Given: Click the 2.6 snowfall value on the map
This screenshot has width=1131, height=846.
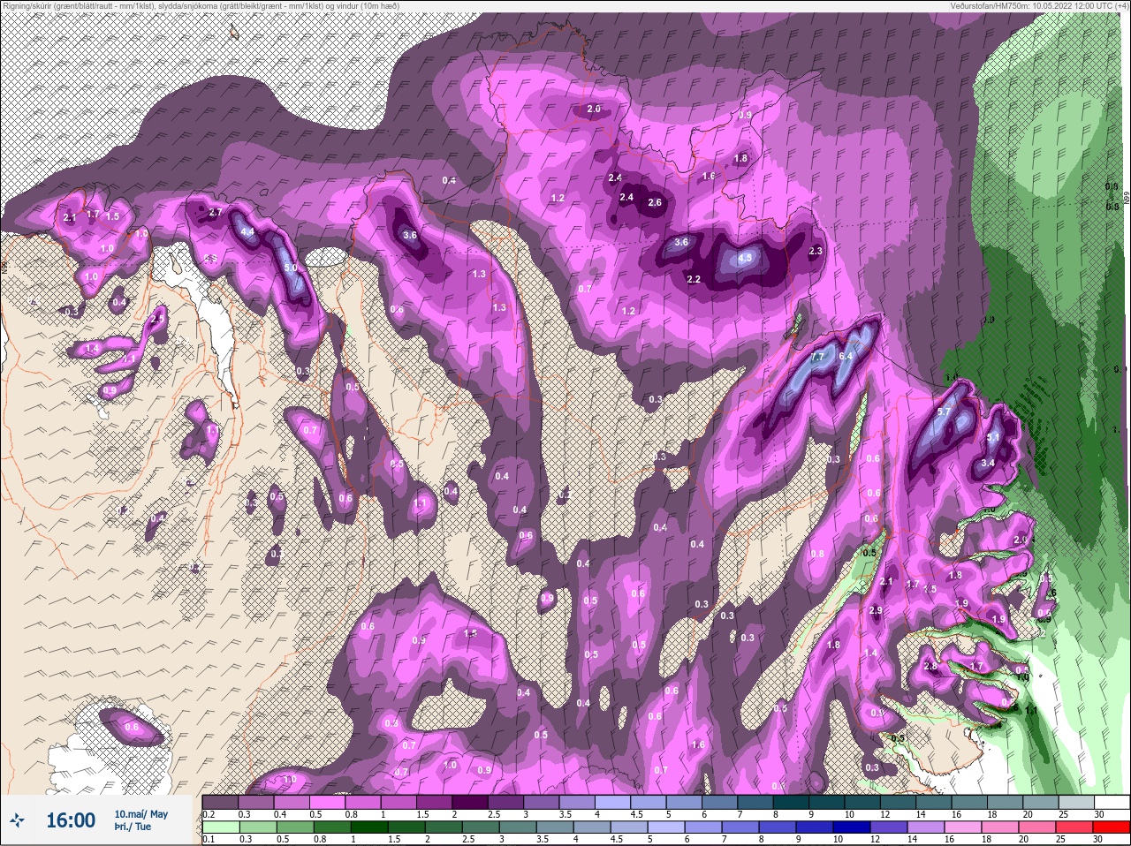Looking at the screenshot, I should 655,202.
